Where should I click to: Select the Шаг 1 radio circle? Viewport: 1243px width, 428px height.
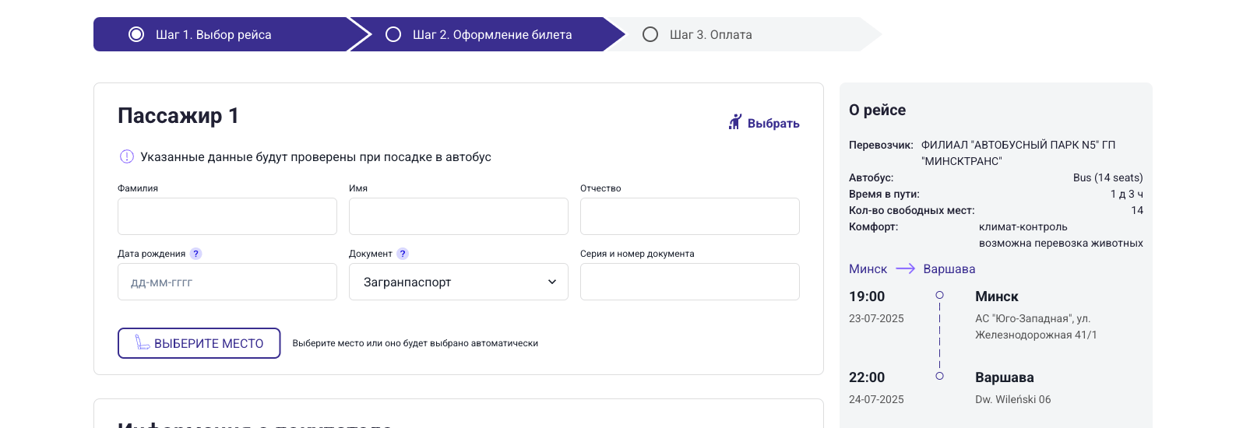point(136,34)
